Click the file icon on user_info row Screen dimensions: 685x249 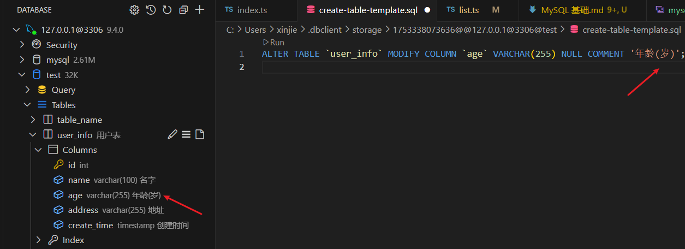click(200, 134)
